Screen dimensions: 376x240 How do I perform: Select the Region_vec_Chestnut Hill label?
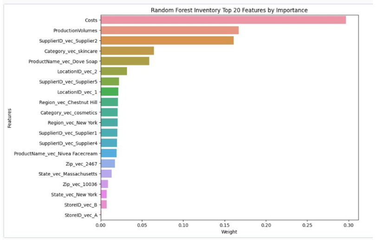[68, 102]
